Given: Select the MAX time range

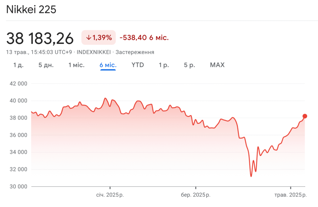Looking at the screenshot, I should (217, 65).
